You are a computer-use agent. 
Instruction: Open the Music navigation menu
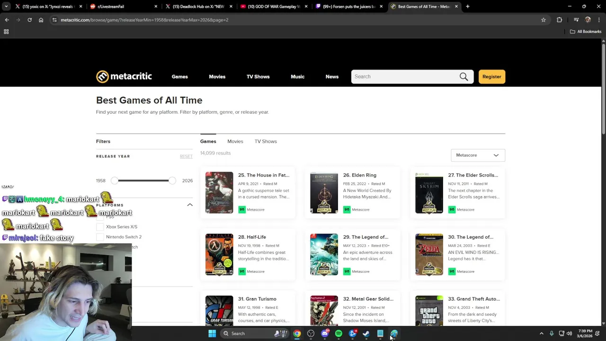pos(297,77)
